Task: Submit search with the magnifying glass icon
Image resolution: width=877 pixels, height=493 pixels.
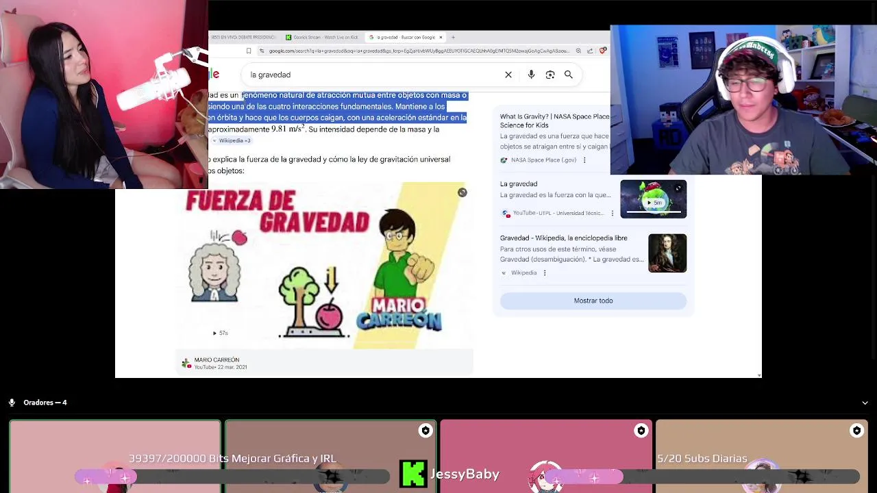Action: point(569,75)
